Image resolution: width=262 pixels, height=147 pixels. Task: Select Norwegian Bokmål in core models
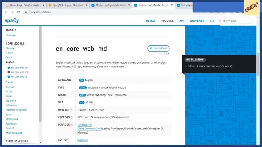(16, 110)
